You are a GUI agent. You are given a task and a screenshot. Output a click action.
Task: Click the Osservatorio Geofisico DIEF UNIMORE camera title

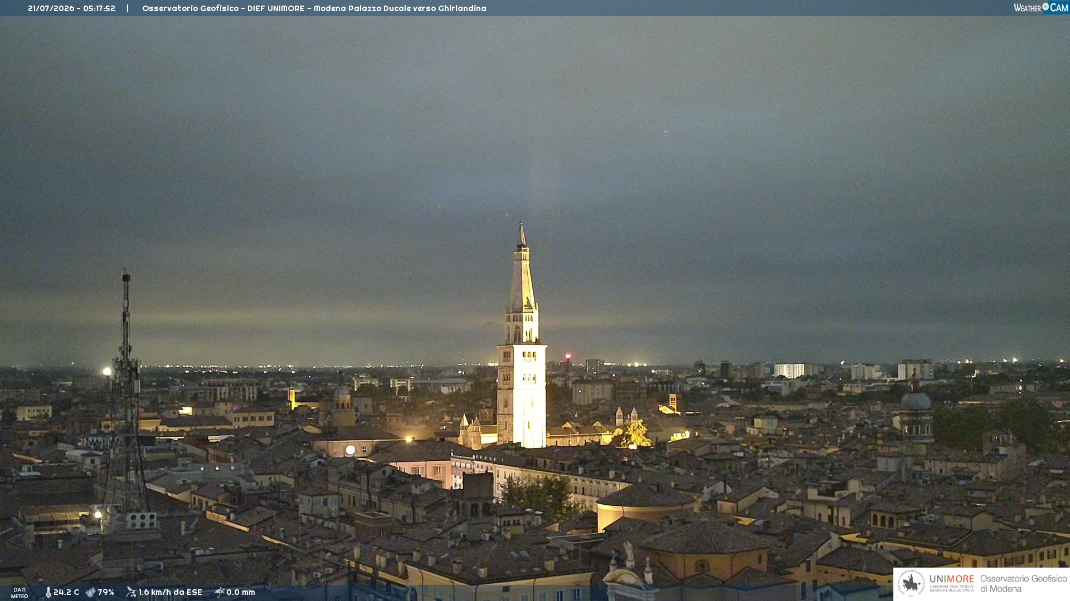(314, 8)
